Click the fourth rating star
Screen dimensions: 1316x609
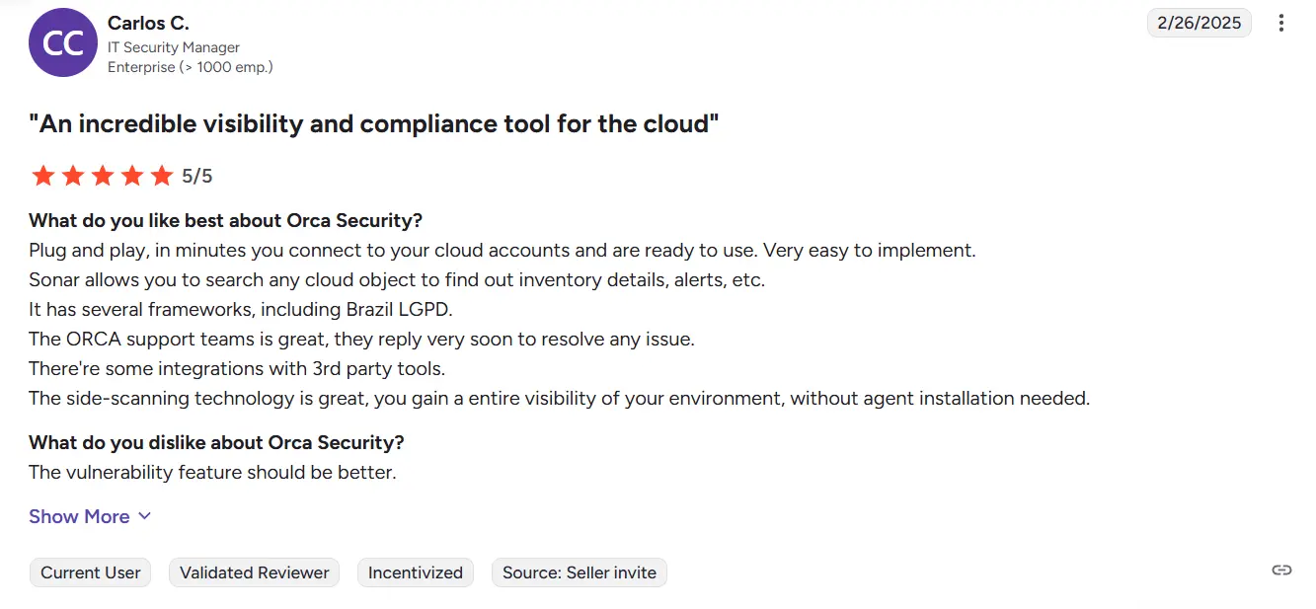132,176
